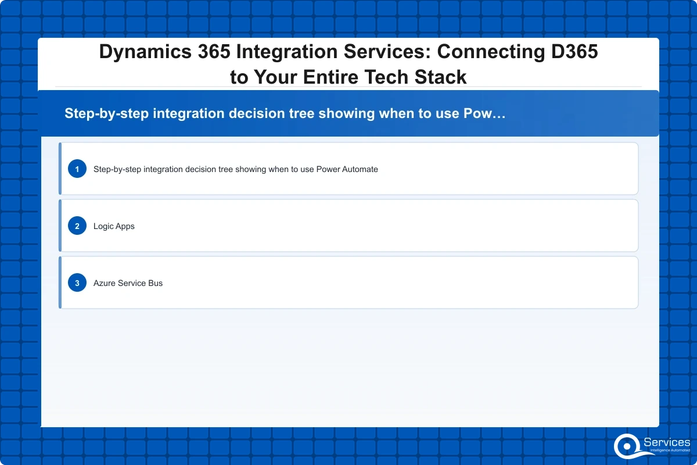This screenshot has height=465, width=697.
Task: Select the Azure Service Bus row
Action: (x=348, y=283)
